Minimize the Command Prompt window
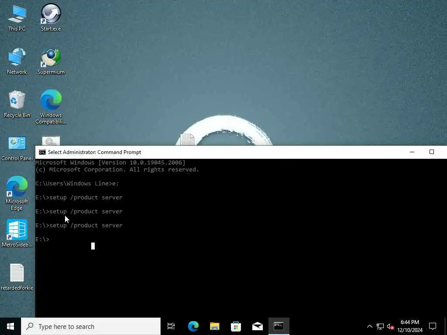The image size is (447, 335). [x=412, y=152]
